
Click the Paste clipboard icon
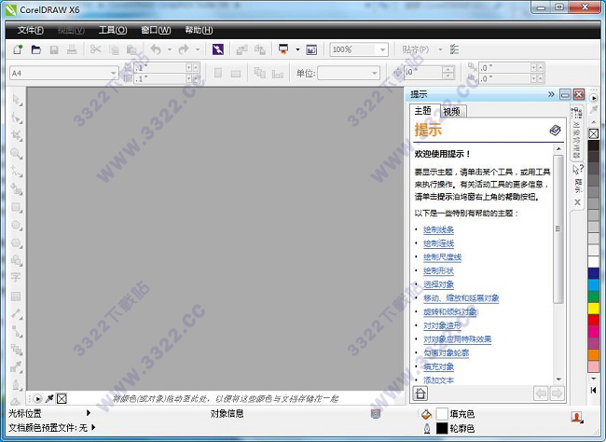coord(131,49)
